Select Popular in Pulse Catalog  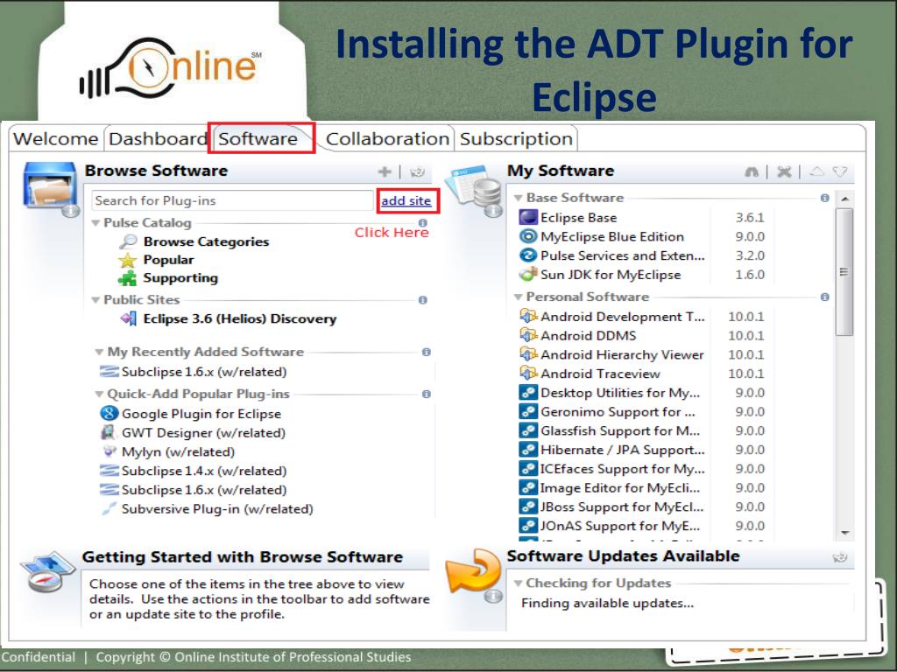coord(168,260)
